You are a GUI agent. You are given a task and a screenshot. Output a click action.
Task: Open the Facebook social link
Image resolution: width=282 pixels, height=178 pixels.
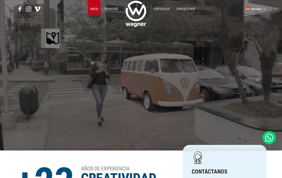[20, 9]
